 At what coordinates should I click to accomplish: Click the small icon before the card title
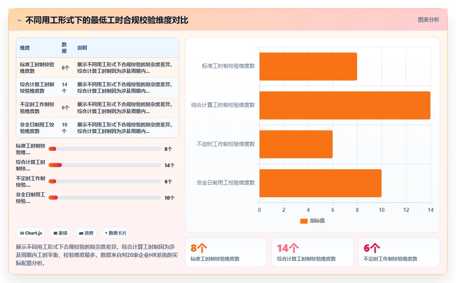tap(19, 20)
